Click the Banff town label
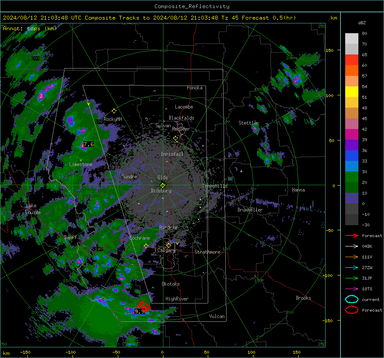Image resolution: width=384 pixels, height=358 pixels. coord(70,237)
